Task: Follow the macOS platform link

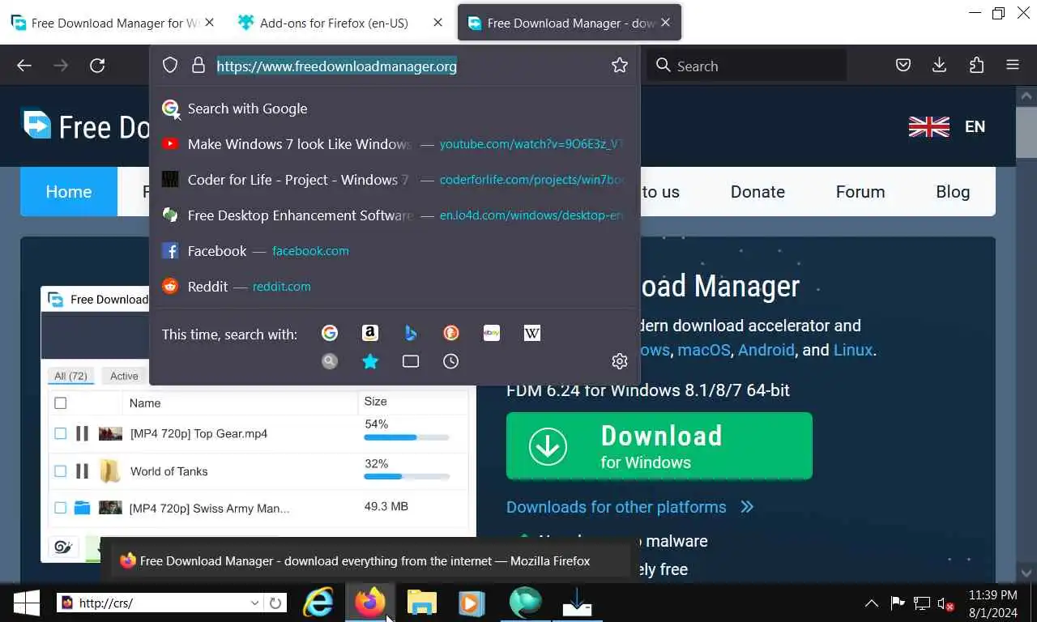Action: [705, 350]
